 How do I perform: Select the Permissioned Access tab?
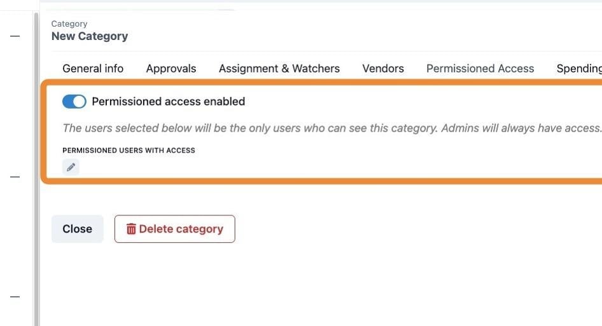pos(480,69)
